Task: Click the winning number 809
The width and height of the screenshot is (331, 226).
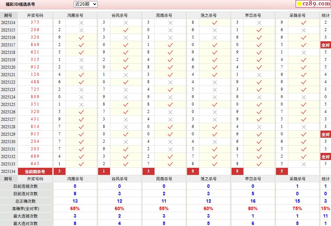Action: (x=35, y=97)
